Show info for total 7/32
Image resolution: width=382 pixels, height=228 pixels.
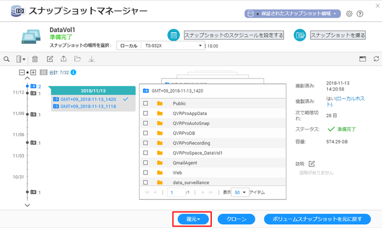(x=73, y=73)
